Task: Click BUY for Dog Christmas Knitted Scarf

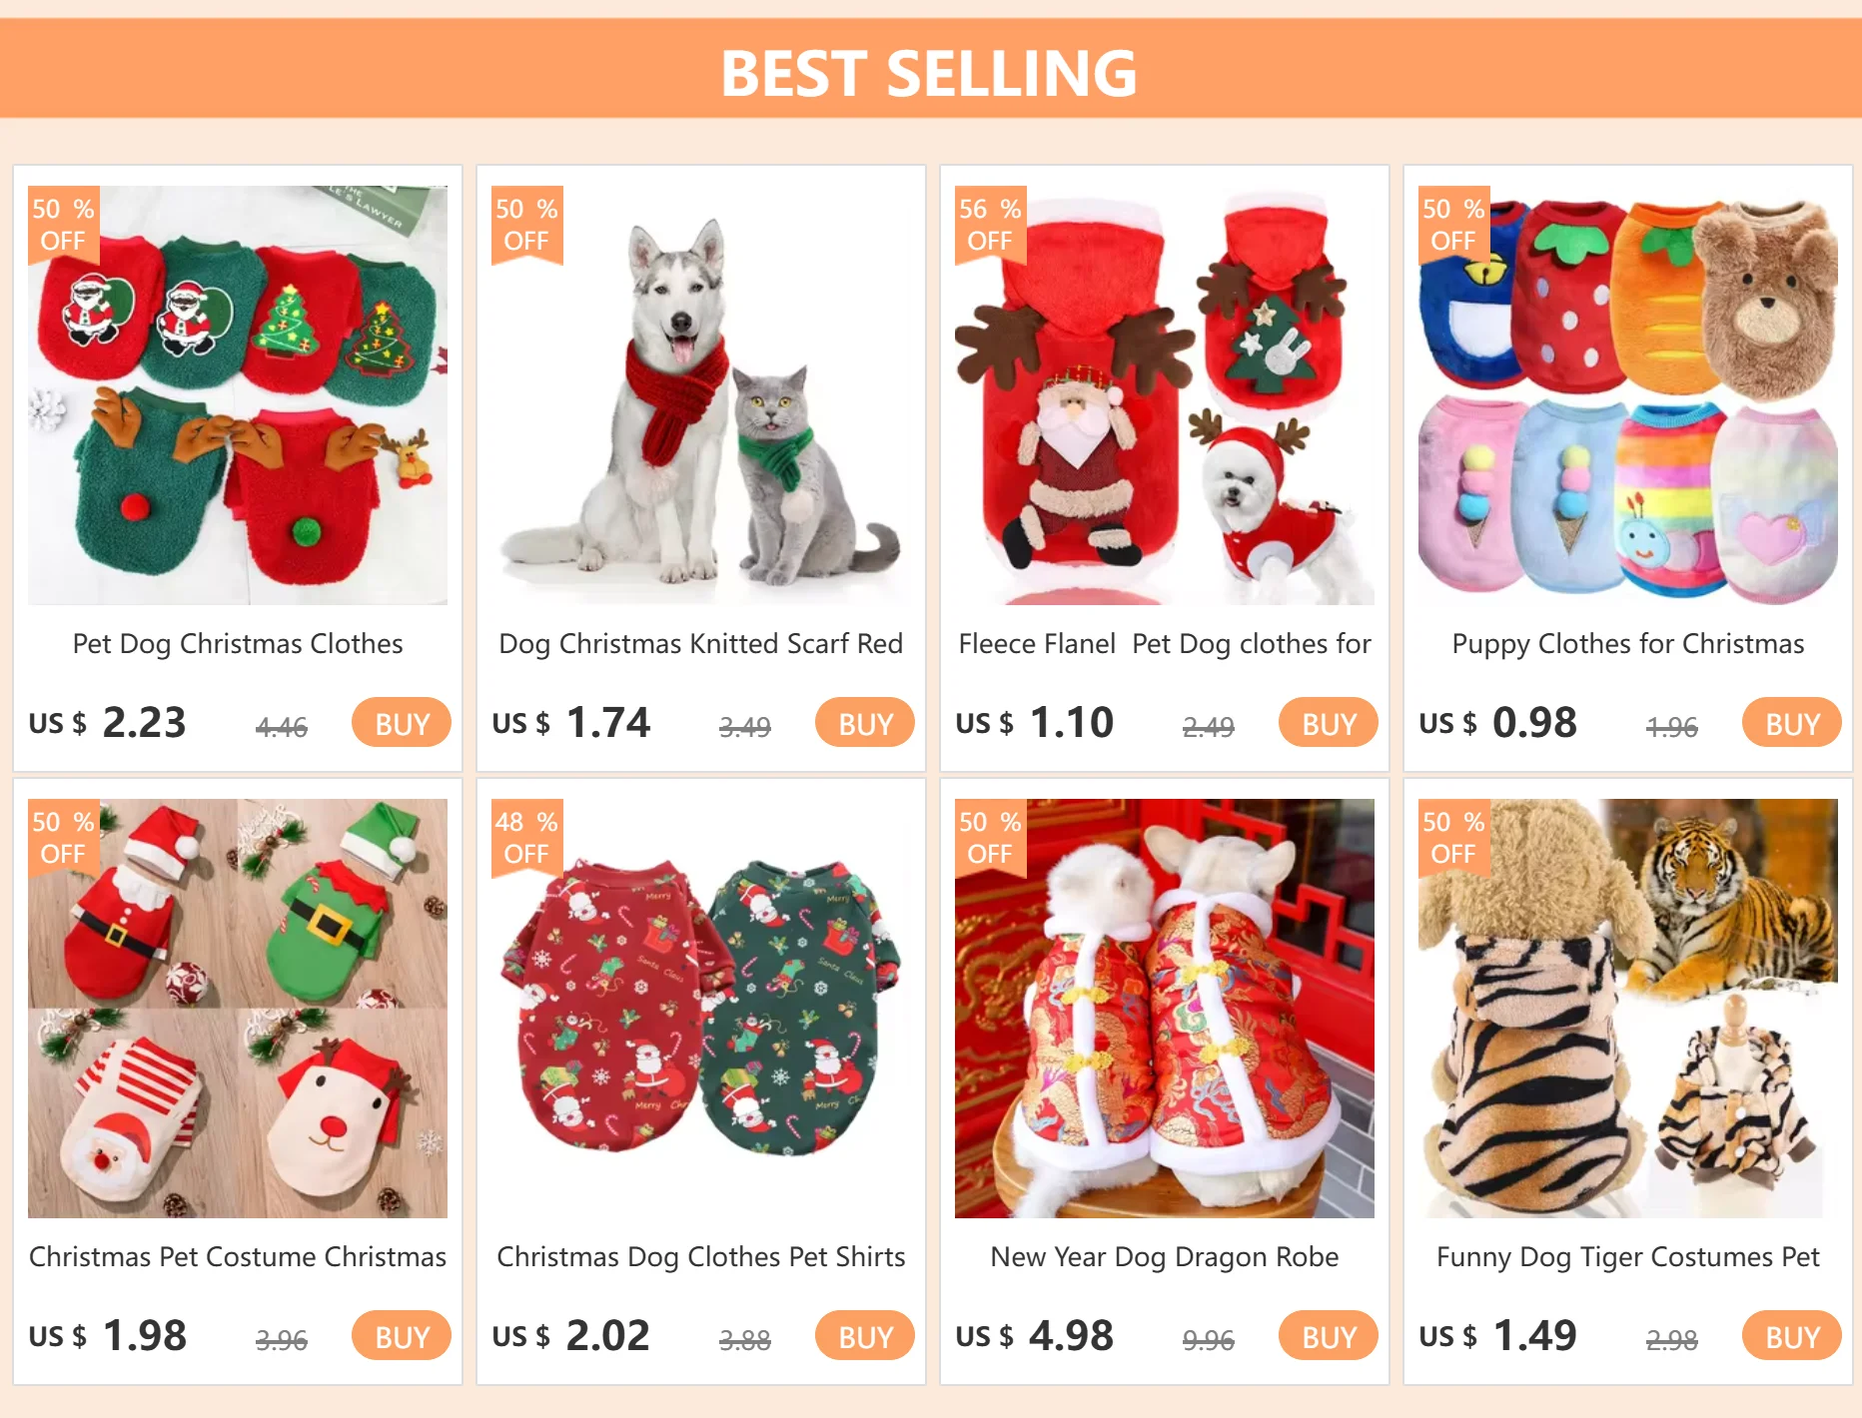Action: tap(865, 723)
